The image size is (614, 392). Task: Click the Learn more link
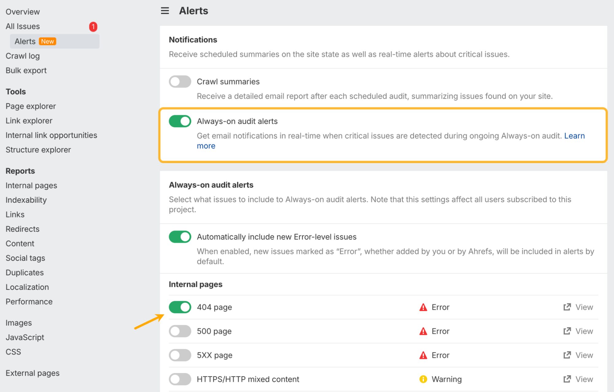point(574,136)
